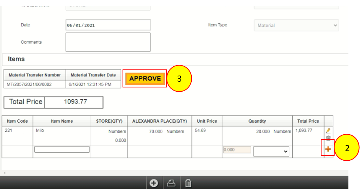
Task: Click the trash icon in bottom toolbar
Action: pyautogui.click(x=188, y=183)
